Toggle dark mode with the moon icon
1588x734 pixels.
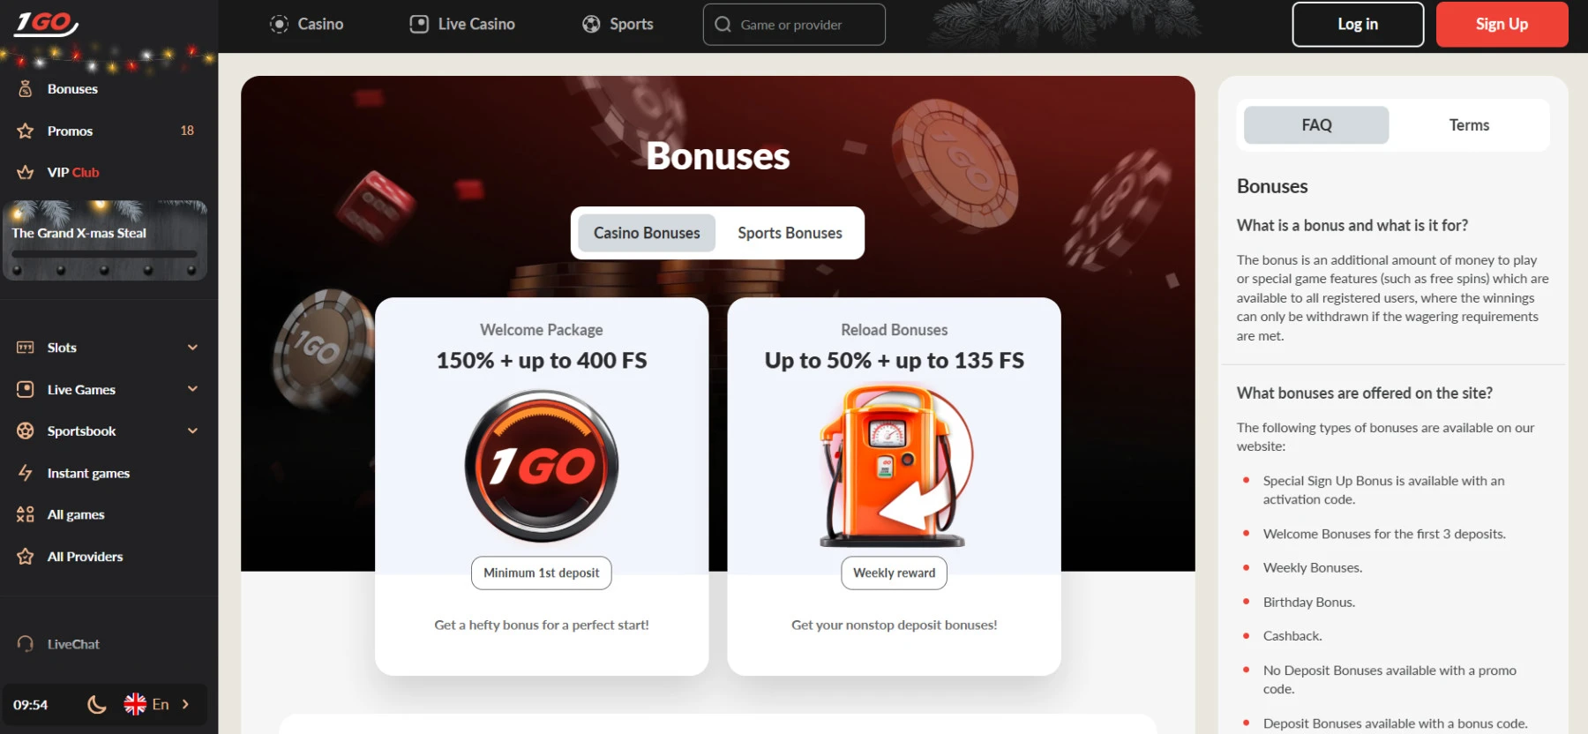[x=97, y=704]
